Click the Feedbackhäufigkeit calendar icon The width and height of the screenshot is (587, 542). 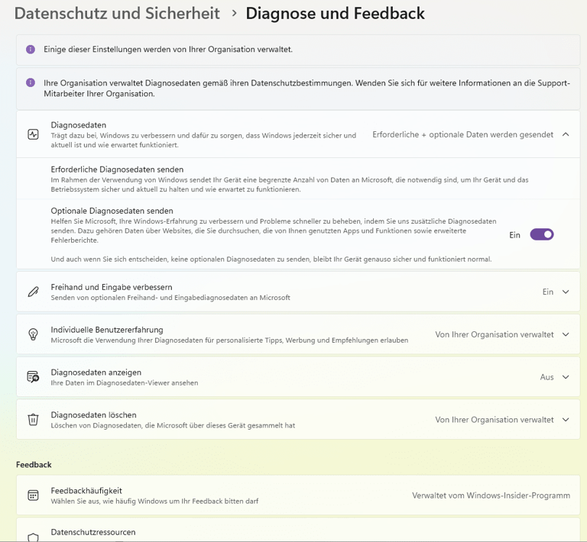33,495
